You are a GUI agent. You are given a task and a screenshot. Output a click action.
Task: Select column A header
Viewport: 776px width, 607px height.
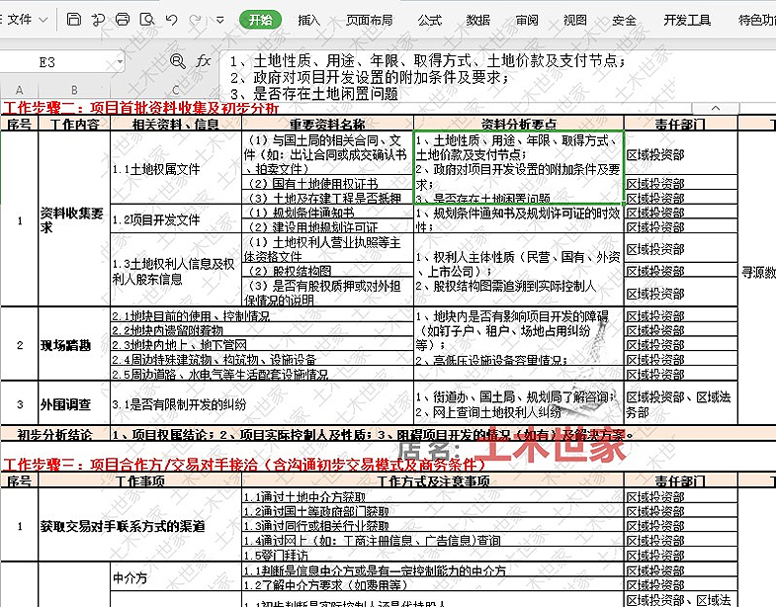20,90
